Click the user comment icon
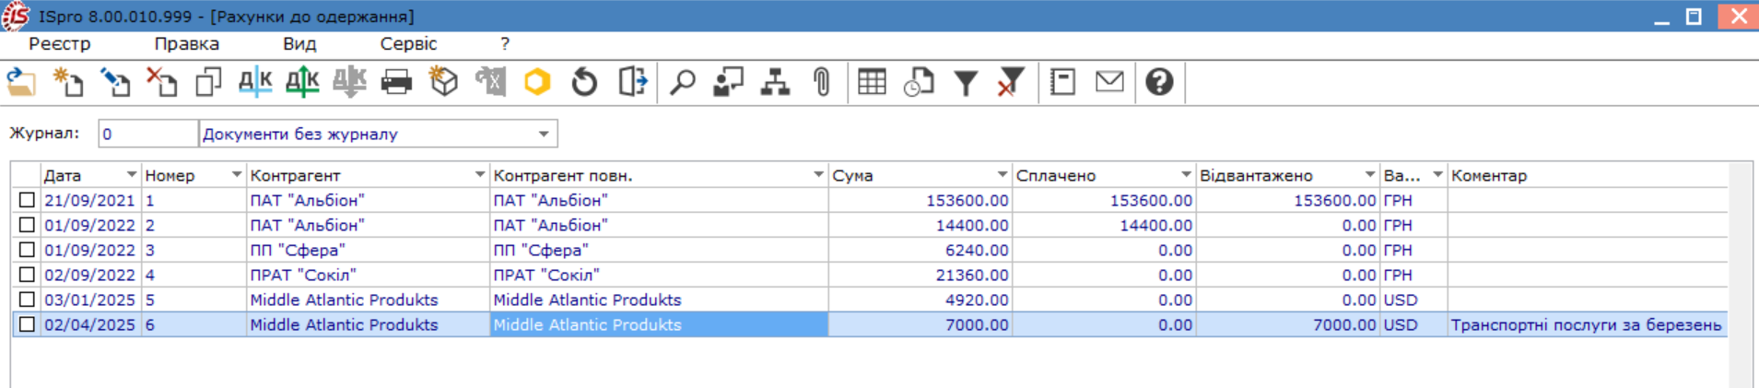The width and height of the screenshot is (1759, 388). (x=728, y=83)
